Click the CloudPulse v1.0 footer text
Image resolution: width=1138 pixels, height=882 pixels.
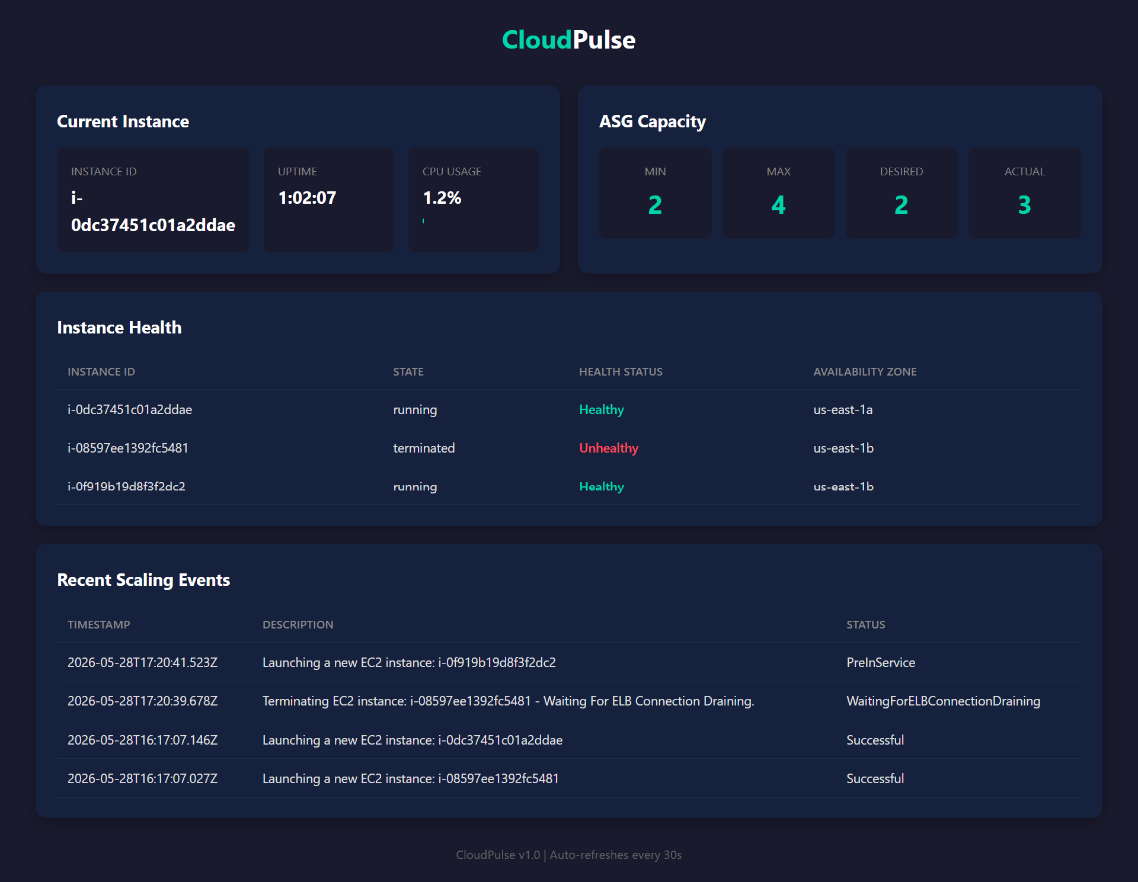(568, 855)
